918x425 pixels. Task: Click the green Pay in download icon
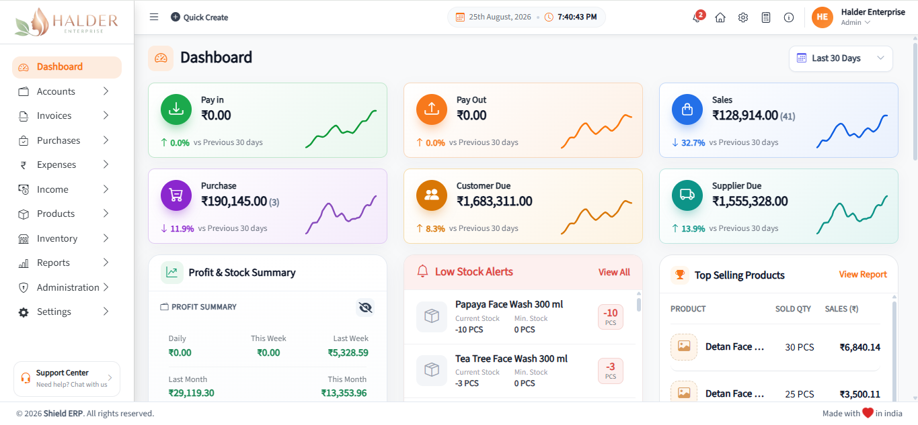(x=176, y=109)
